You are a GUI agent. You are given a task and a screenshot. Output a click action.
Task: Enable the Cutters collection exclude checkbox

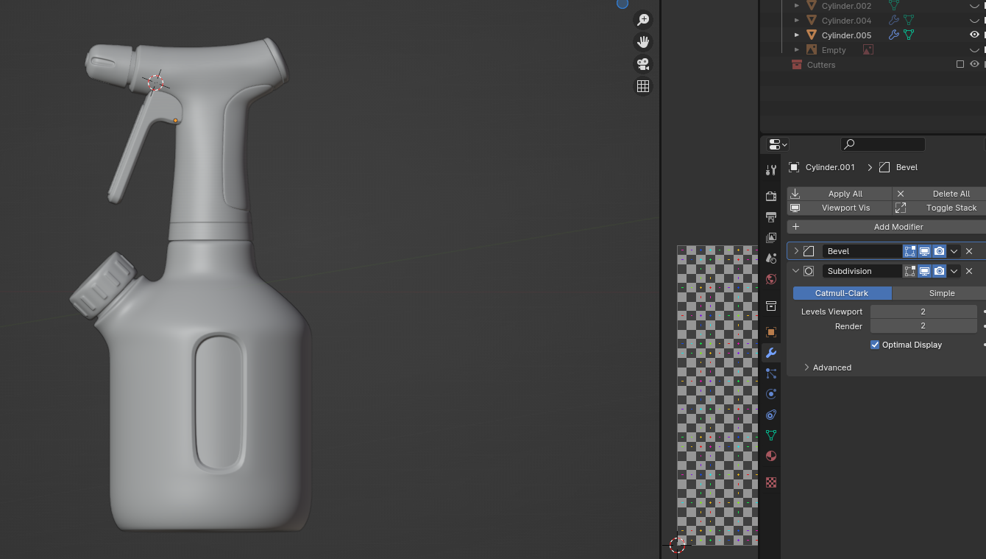point(960,65)
